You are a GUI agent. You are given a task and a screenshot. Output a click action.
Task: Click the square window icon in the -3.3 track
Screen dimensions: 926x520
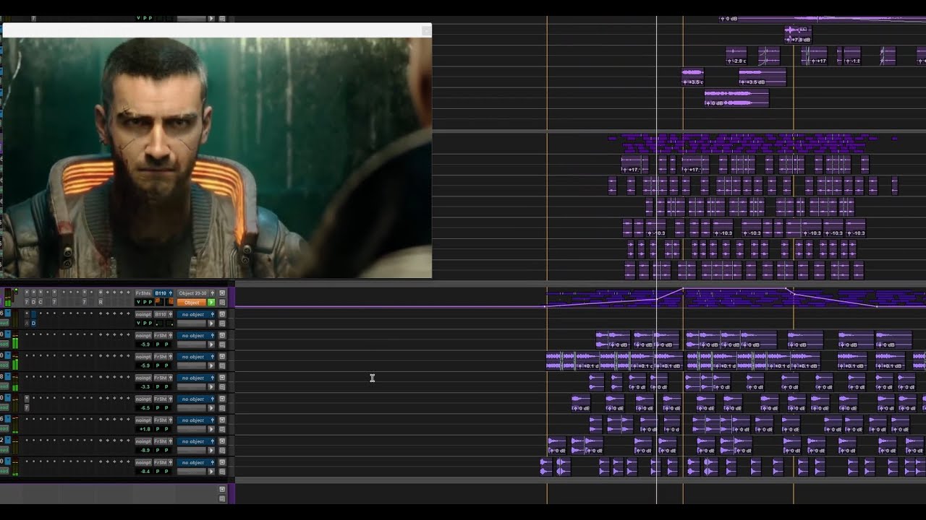[222, 378]
